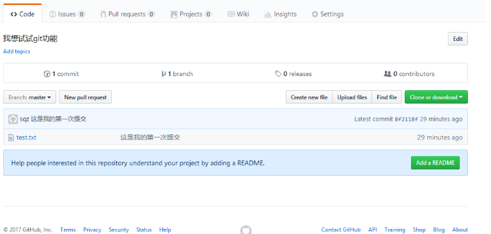Click the Insights graph icon
Viewport: 491px width, 234px height.
[x=268, y=14]
